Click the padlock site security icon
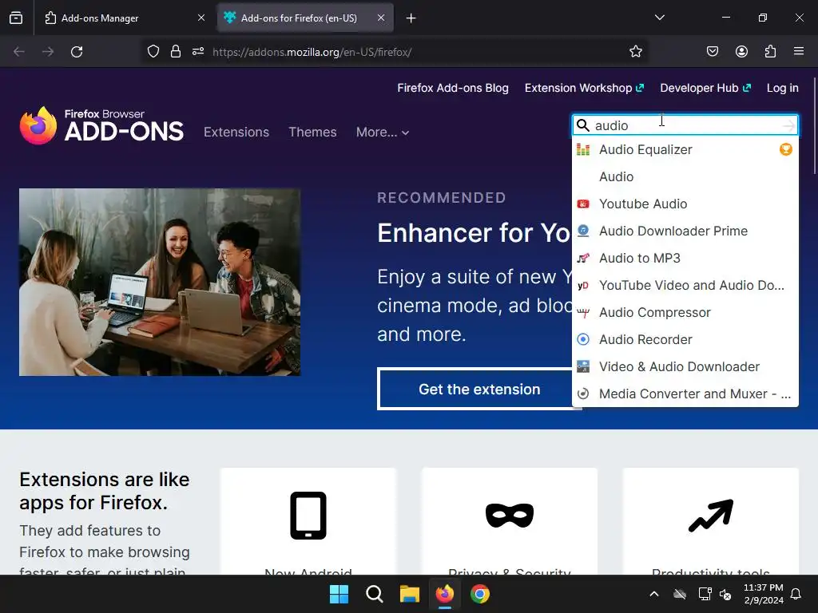Viewport: 818px width, 613px height. [176, 52]
